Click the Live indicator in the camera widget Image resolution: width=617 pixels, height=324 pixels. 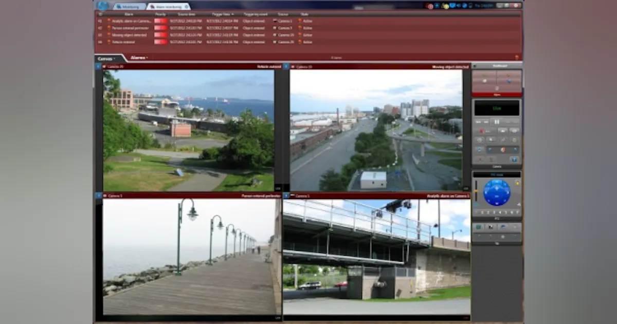497,107
